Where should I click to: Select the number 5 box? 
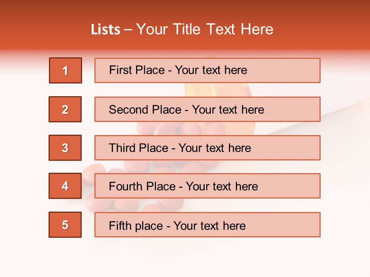tap(65, 225)
